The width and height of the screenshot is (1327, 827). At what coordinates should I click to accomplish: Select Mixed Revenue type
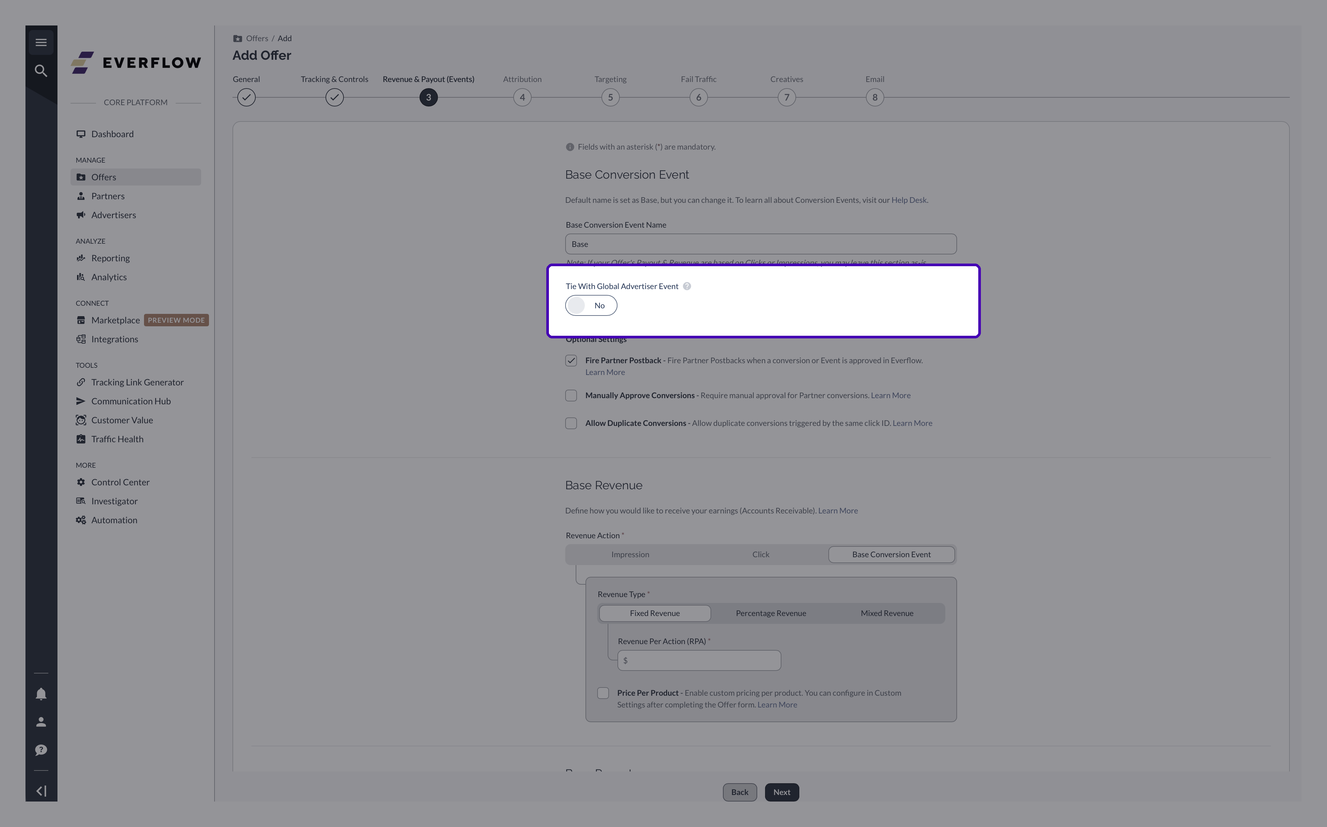[887, 613]
